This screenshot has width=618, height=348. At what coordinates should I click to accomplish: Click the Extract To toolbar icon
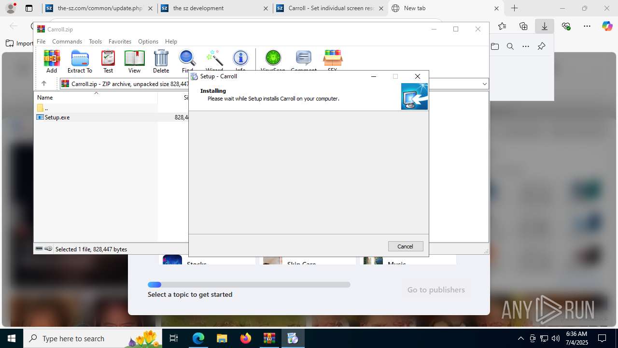coord(80,61)
